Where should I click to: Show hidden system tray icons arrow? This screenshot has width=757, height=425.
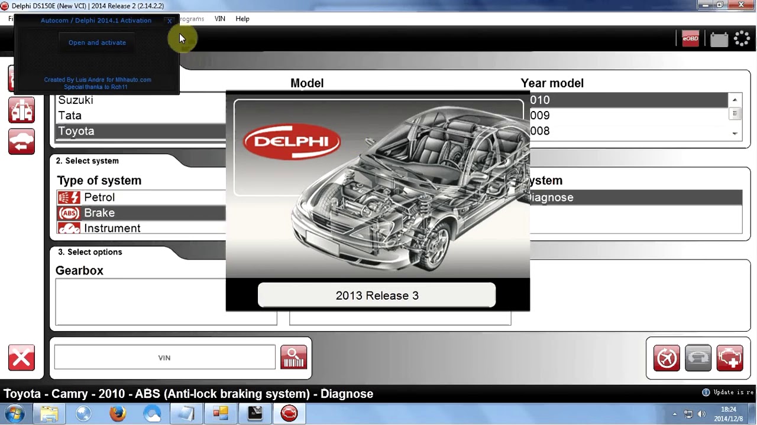click(675, 414)
